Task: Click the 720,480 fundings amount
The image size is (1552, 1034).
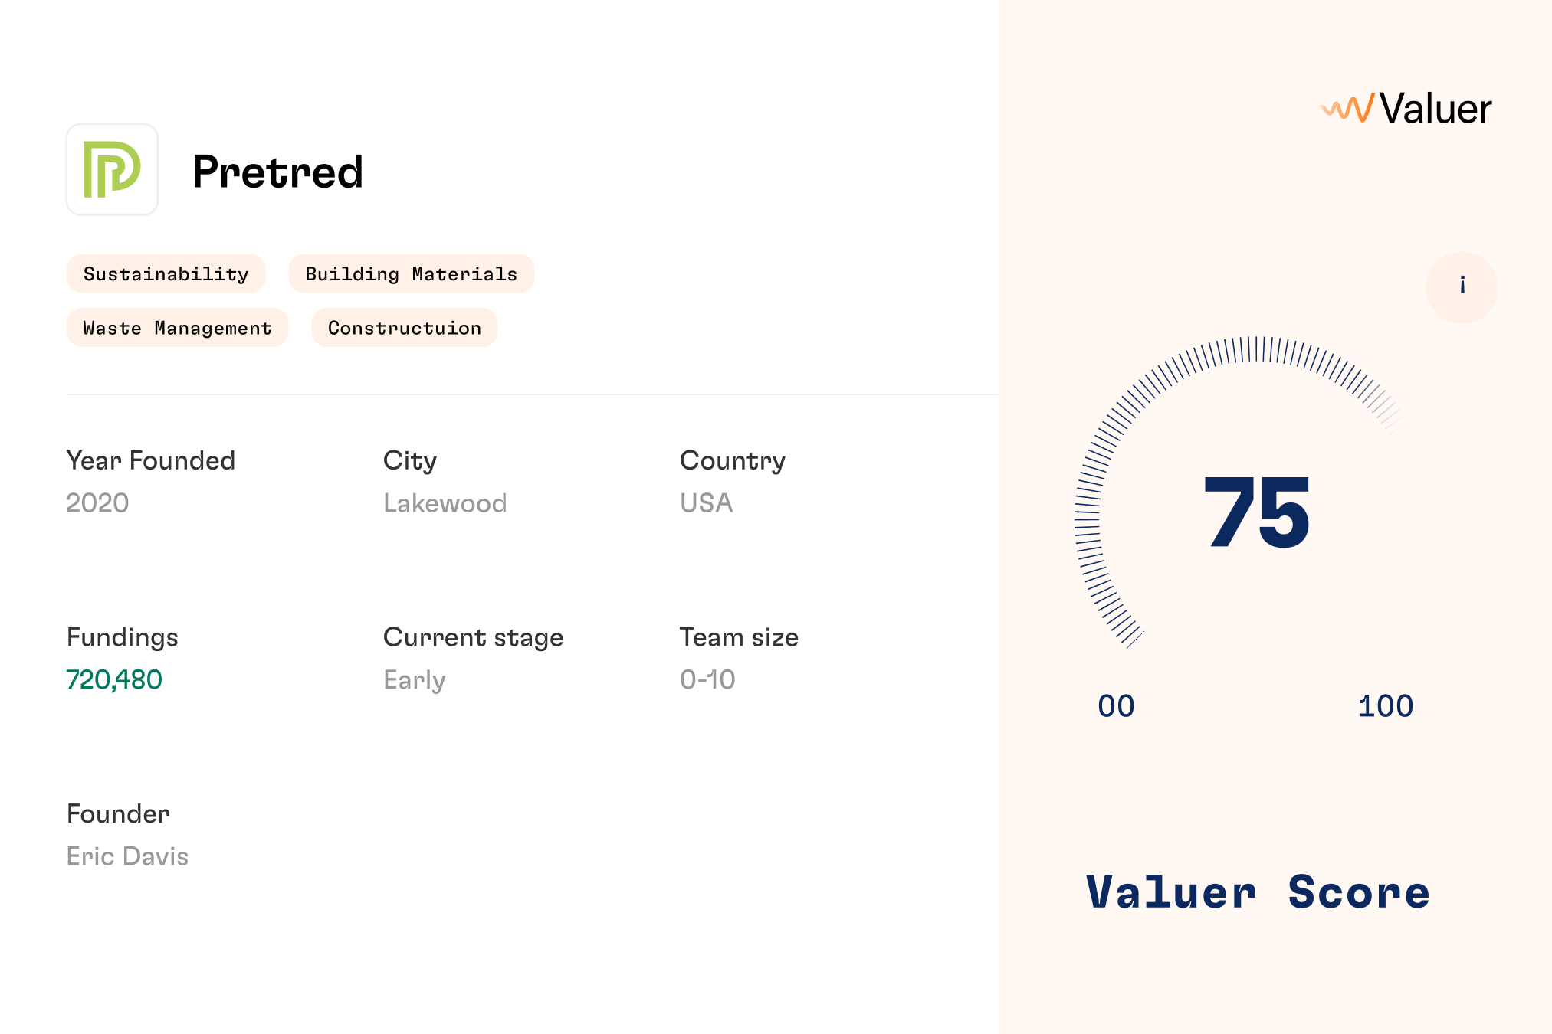Action: click(114, 679)
